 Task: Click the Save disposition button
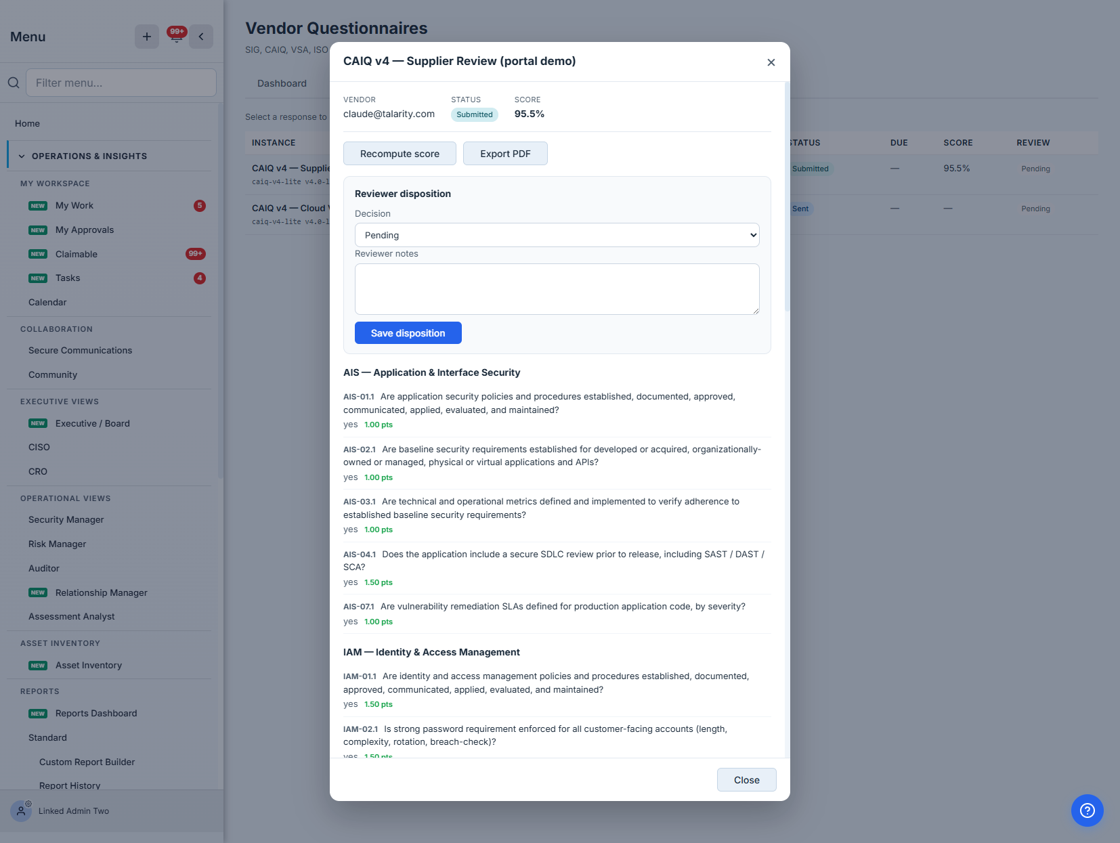click(x=408, y=333)
